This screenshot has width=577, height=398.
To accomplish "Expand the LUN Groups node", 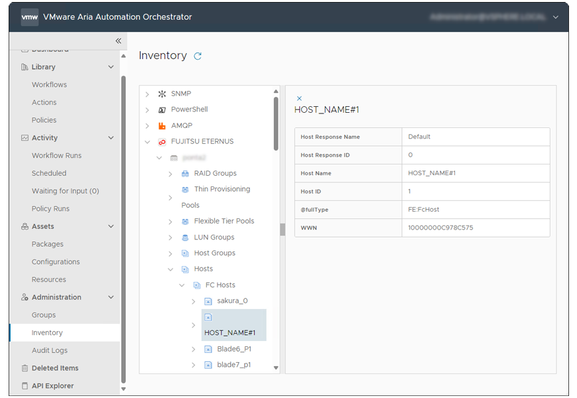I will coord(170,238).
